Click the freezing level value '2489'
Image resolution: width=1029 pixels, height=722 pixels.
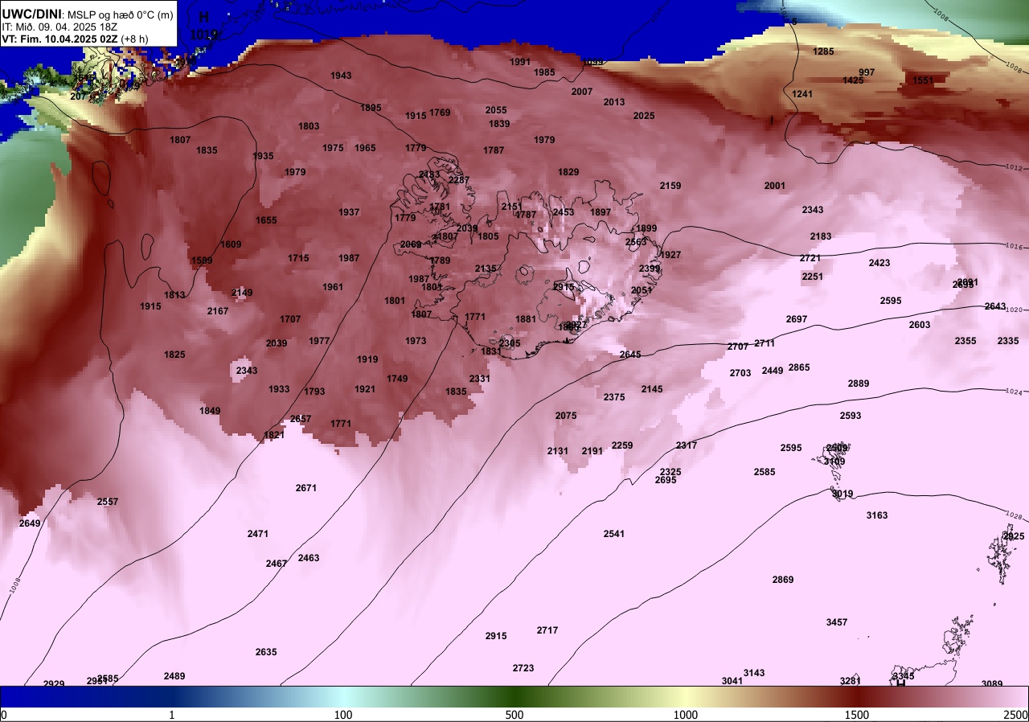[x=174, y=676]
